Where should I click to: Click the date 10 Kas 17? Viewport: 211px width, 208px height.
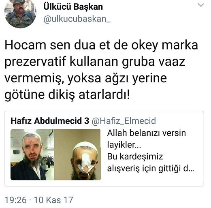coord(53,200)
